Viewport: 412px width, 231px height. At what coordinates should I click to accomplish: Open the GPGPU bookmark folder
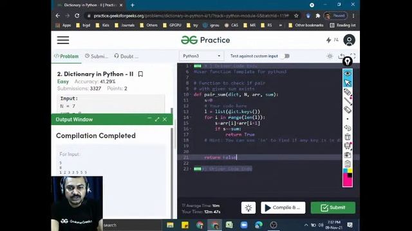(x=172, y=25)
